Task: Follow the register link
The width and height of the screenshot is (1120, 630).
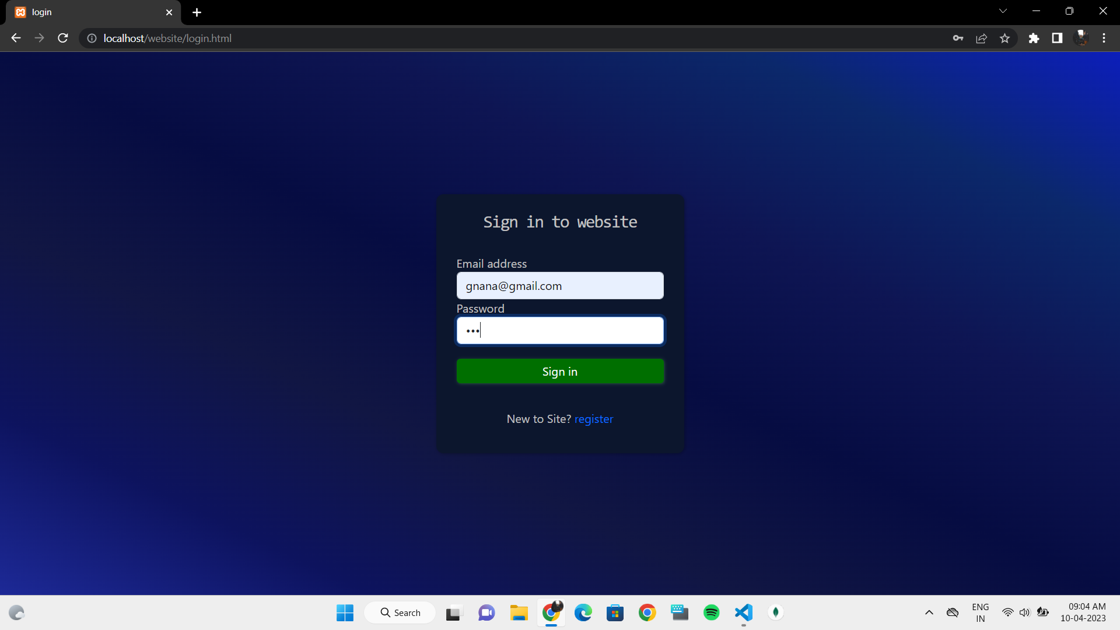Action: (594, 419)
